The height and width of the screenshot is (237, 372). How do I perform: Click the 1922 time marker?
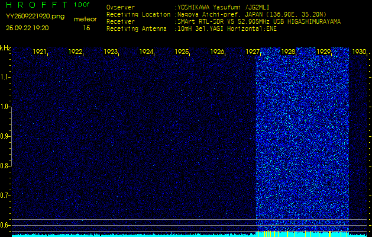[x=75, y=52]
